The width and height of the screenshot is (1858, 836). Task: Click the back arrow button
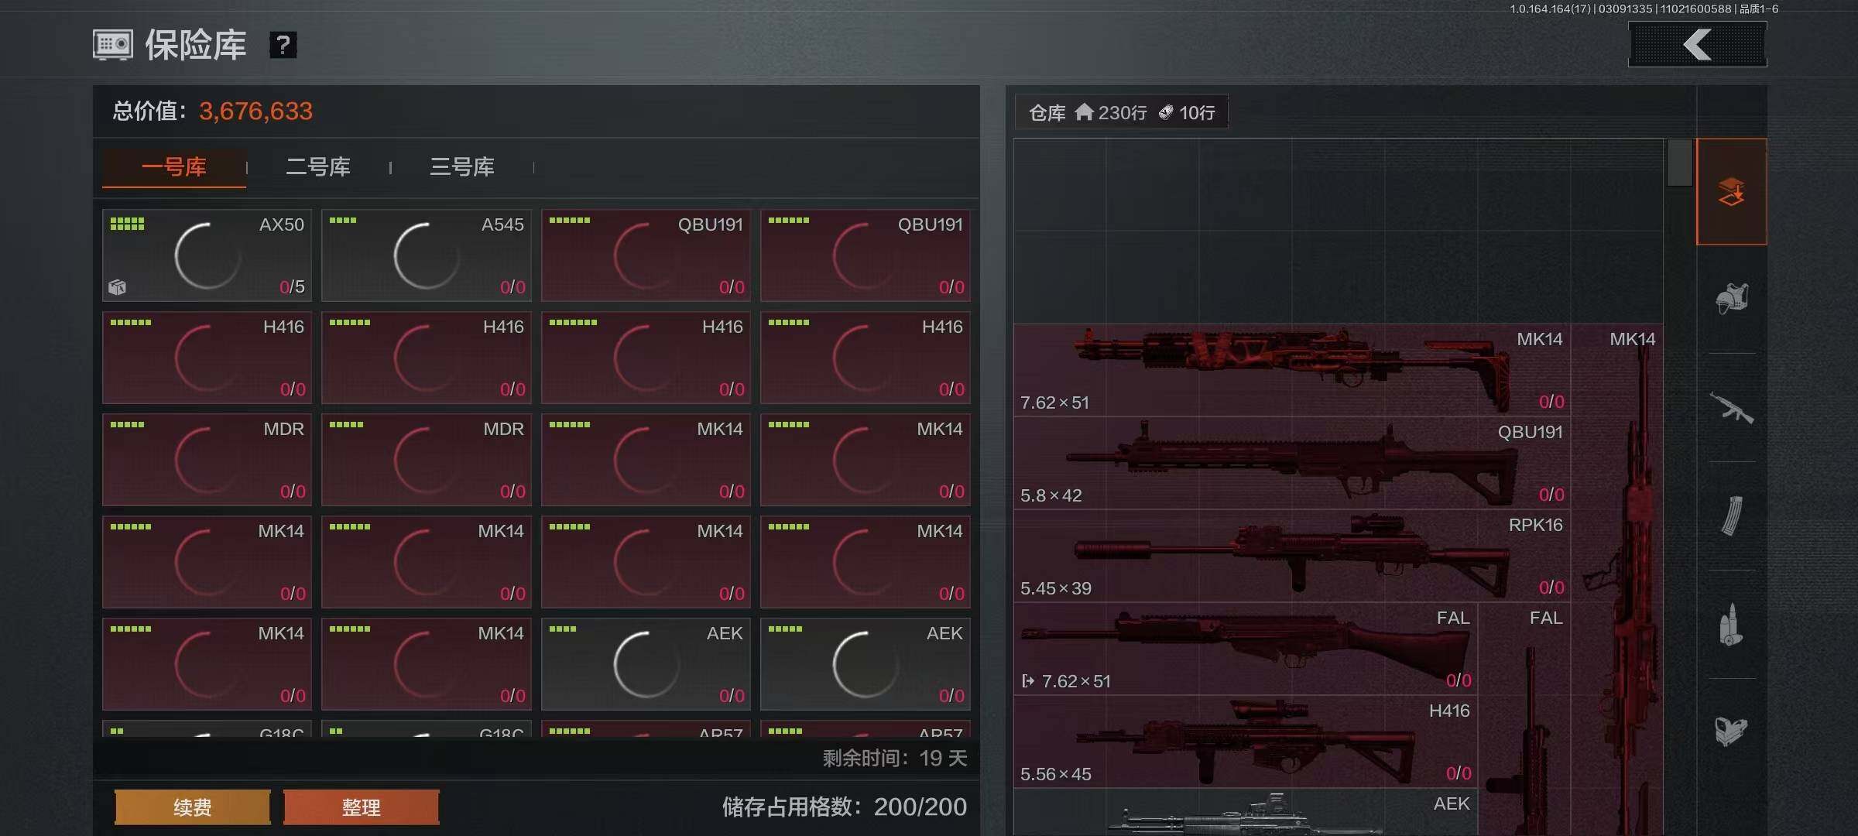[x=1697, y=44]
